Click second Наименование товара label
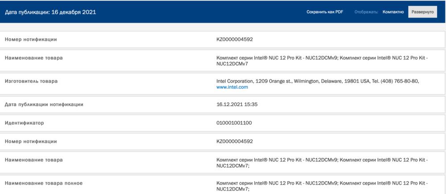The width and height of the screenshot is (446, 194). click(34, 160)
